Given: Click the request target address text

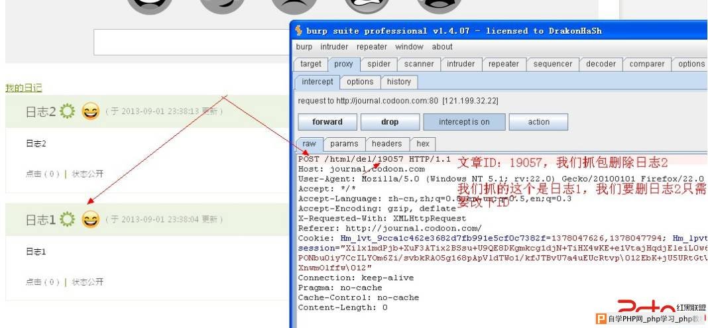Looking at the screenshot, I should pyautogui.click(x=398, y=101).
